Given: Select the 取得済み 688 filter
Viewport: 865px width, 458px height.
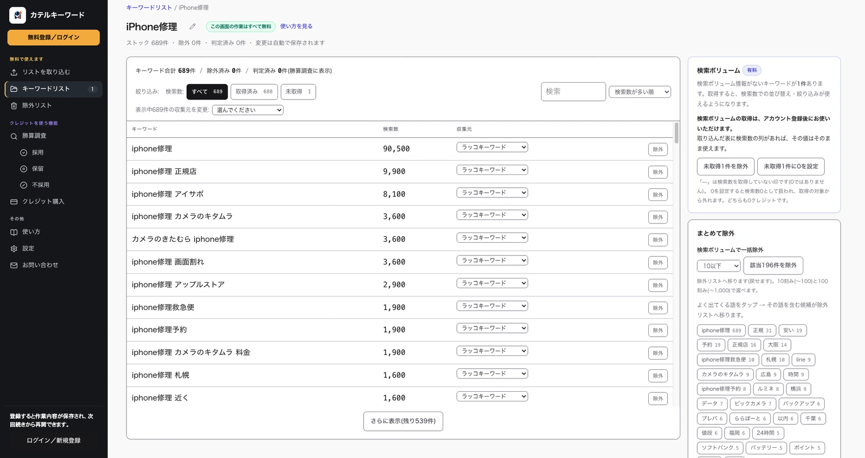Looking at the screenshot, I should pyautogui.click(x=254, y=92).
